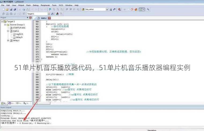Indent selected lines with the Indent icon
This screenshot has height=131, width=204.
pyautogui.click(x=67, y=9)
